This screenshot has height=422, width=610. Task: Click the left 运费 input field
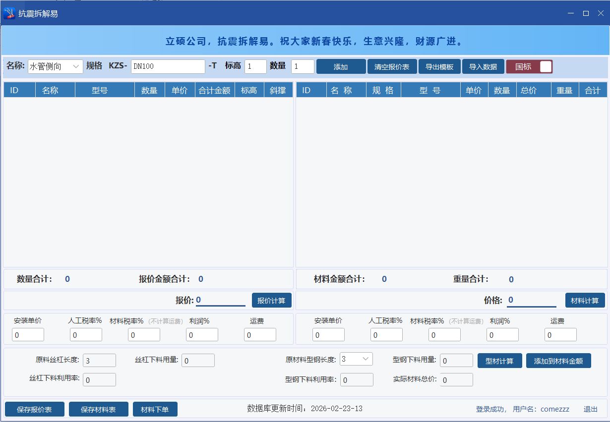pyautogui.click(x=260, y=334)
